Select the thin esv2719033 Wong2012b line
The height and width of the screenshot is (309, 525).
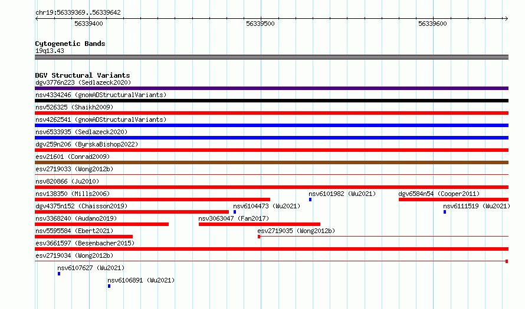(271, 174)
